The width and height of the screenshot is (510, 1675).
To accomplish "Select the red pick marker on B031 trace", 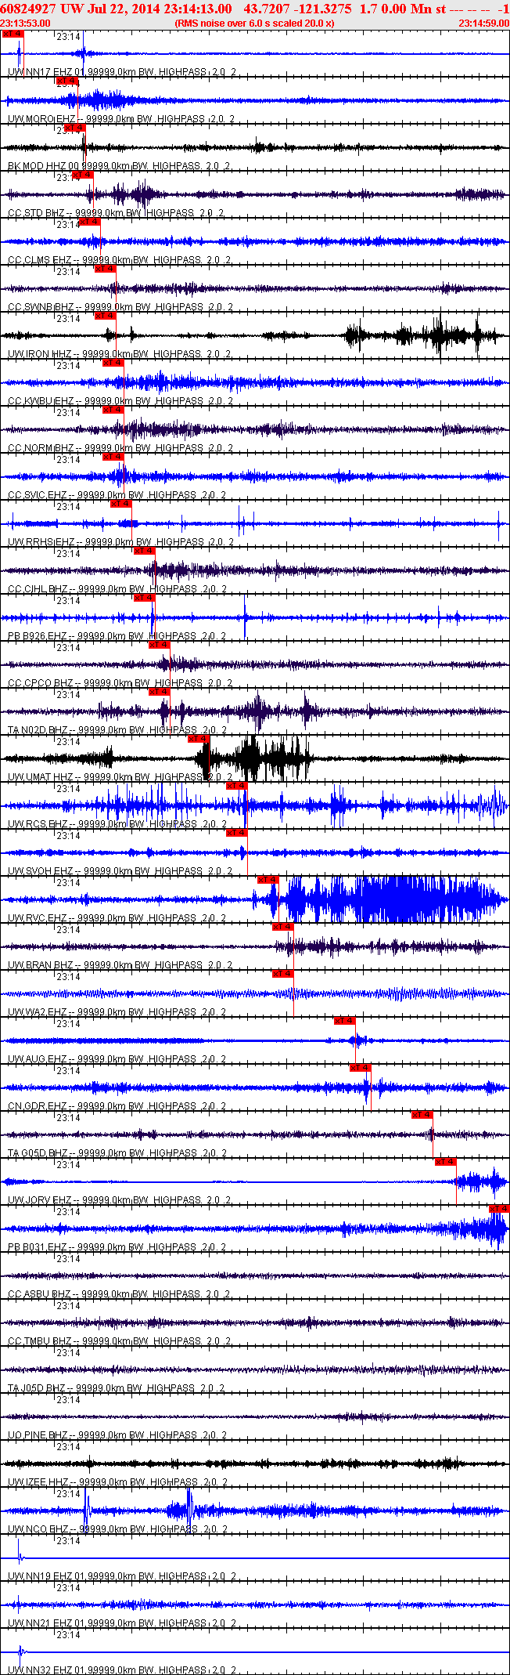I will [x=499, y=1209].
